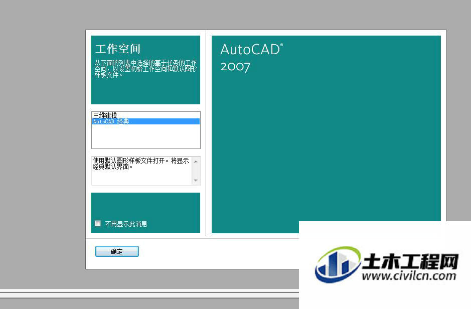
Task: Click the 使用默认图形样板文件打开 description text
Action: click(x=140, y=164)
